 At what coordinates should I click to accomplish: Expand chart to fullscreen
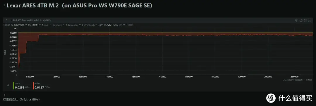coord(305,20)
